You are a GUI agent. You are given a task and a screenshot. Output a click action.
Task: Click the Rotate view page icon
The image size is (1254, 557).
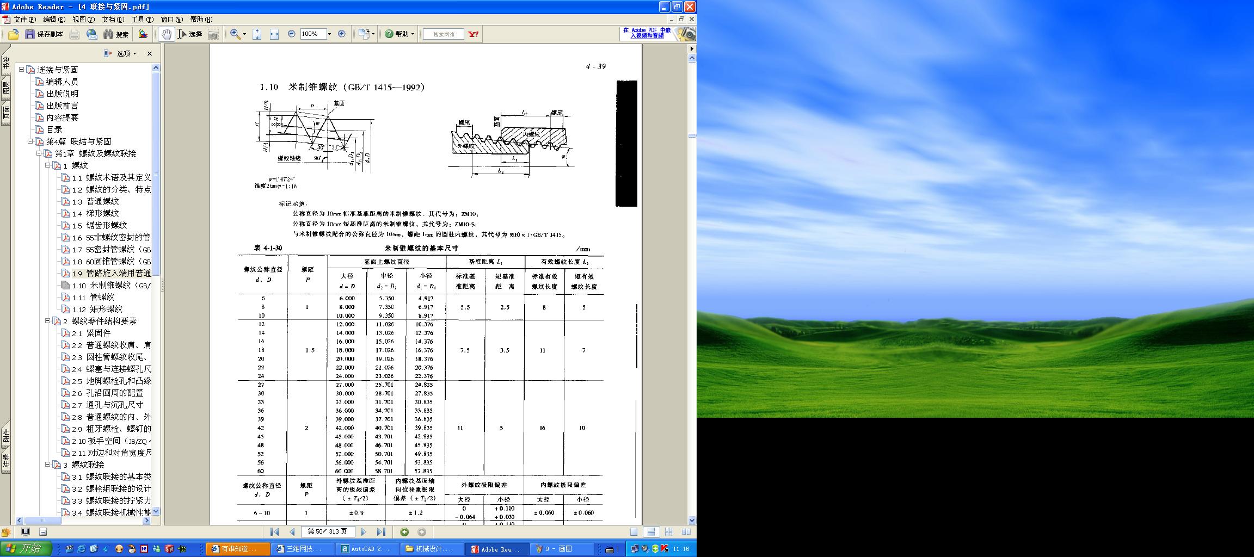[x=364, y=34]
